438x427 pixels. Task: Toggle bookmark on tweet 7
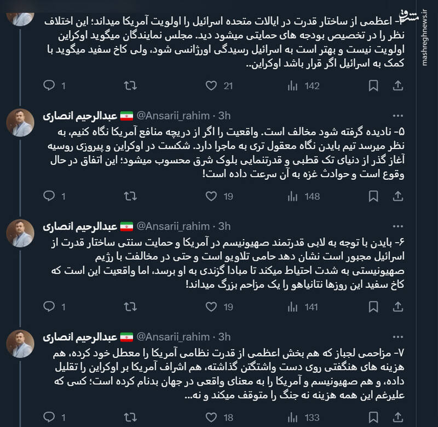tap(373, 415)
